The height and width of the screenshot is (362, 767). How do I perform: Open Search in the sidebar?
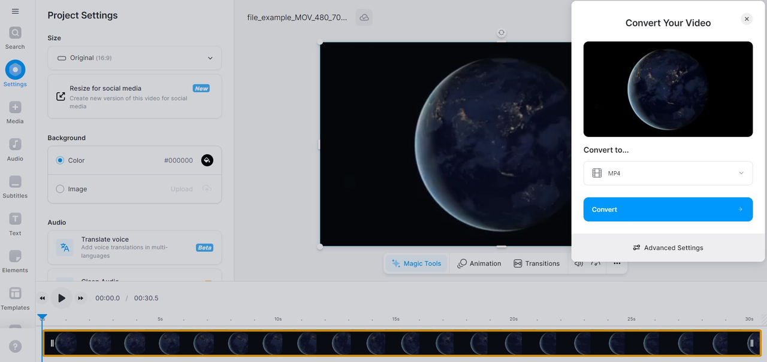click(x=15, y=38)
